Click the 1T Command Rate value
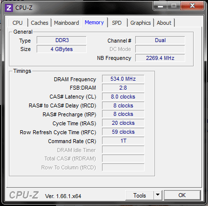This screenshot has width=208, height=206. pos(123,141)
